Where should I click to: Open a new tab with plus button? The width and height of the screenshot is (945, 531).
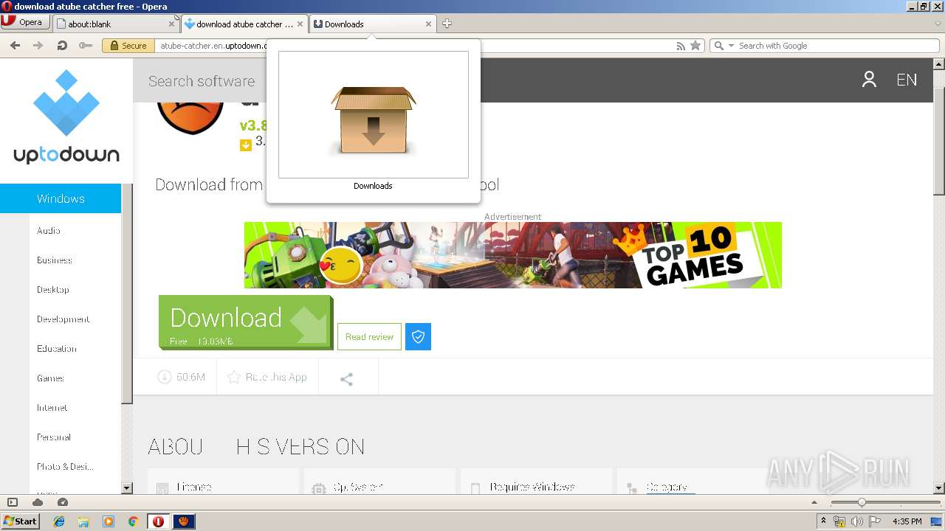click(447, 24)
